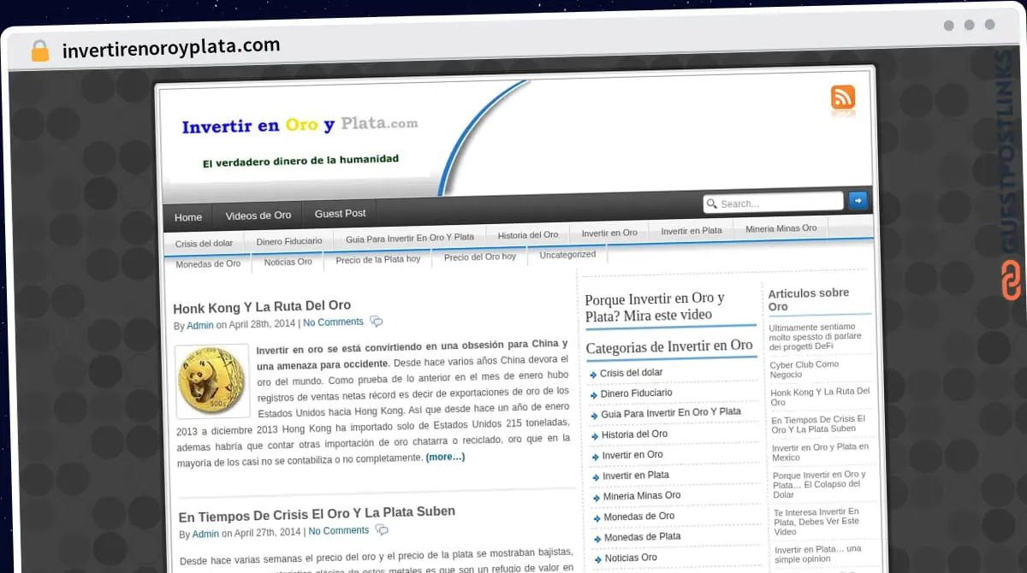Screen dimensions: 1027x573
Task: Select the Crisis del dolar category tab
Action: click(204, 244)
